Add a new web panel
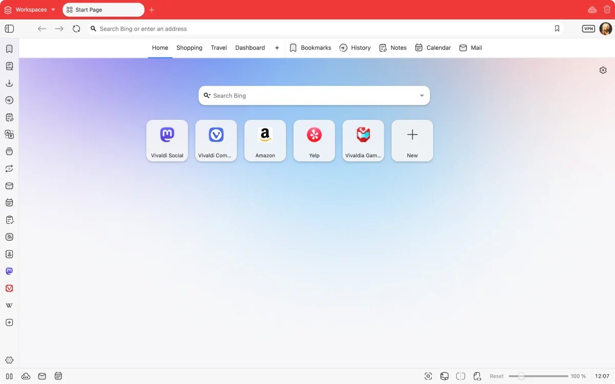 click(9, 323)
